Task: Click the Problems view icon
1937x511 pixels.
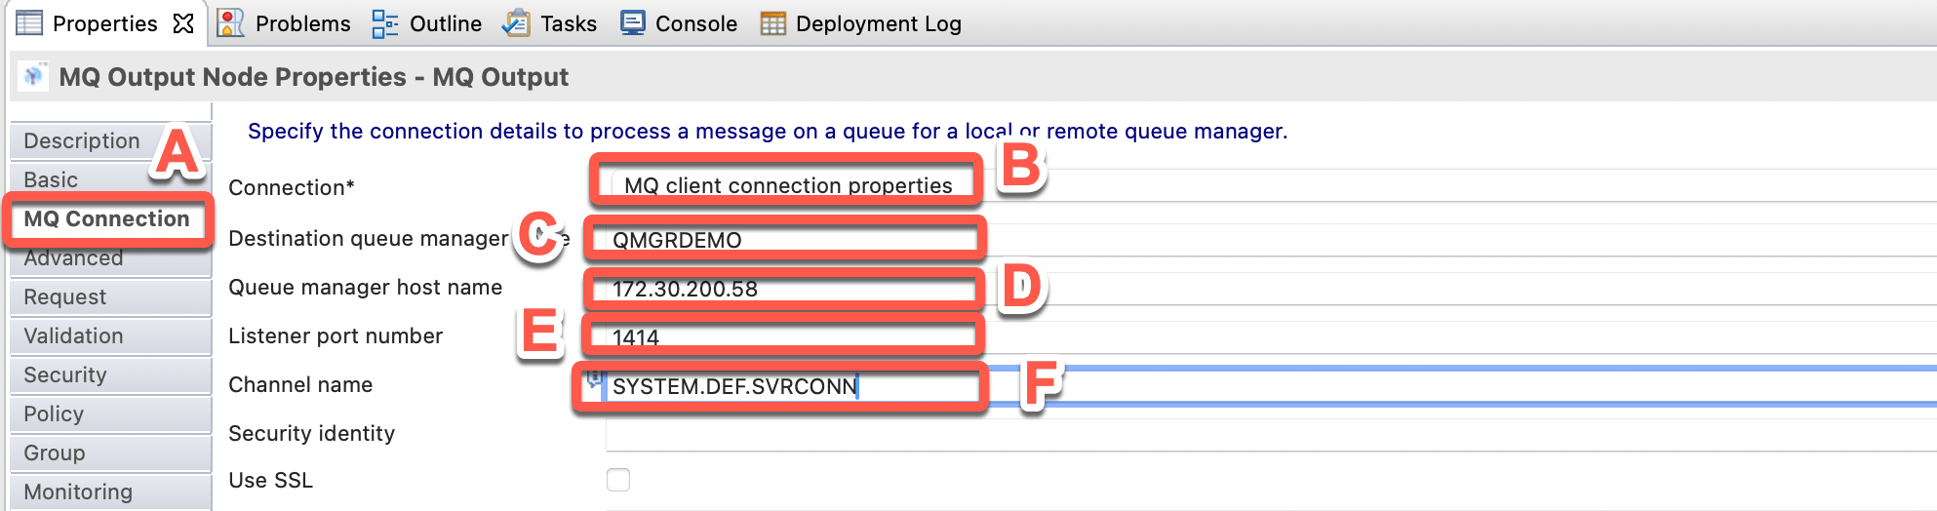Action: click(x=230, y=22)
